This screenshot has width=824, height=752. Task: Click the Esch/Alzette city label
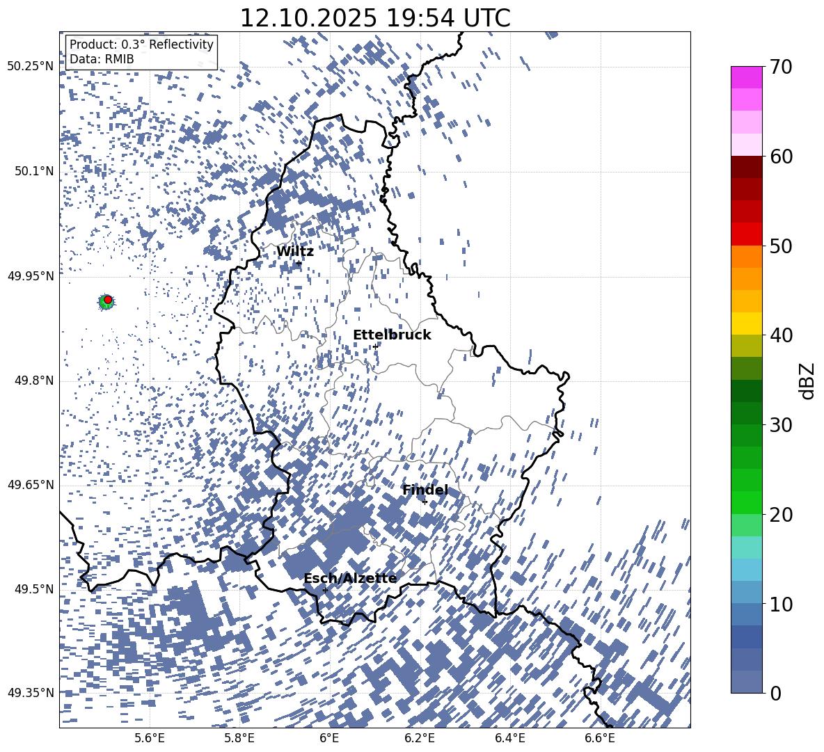pyautogui.click(x=350, y=578)
